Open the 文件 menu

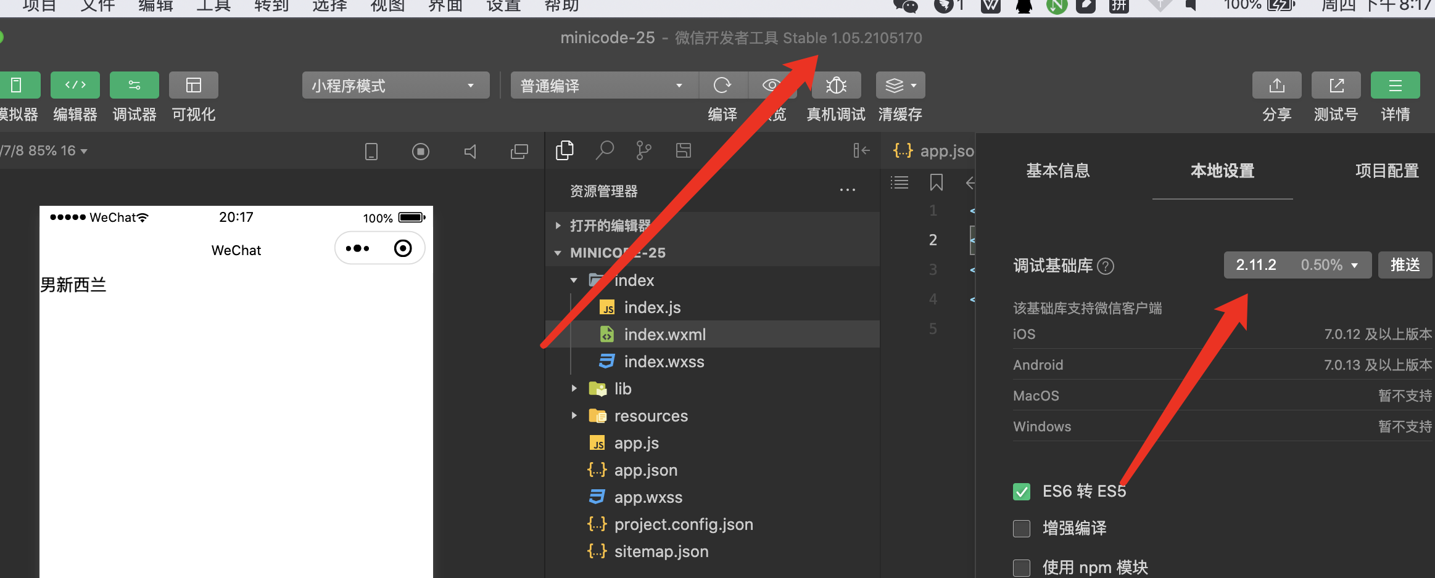click(x=97, y=6)
